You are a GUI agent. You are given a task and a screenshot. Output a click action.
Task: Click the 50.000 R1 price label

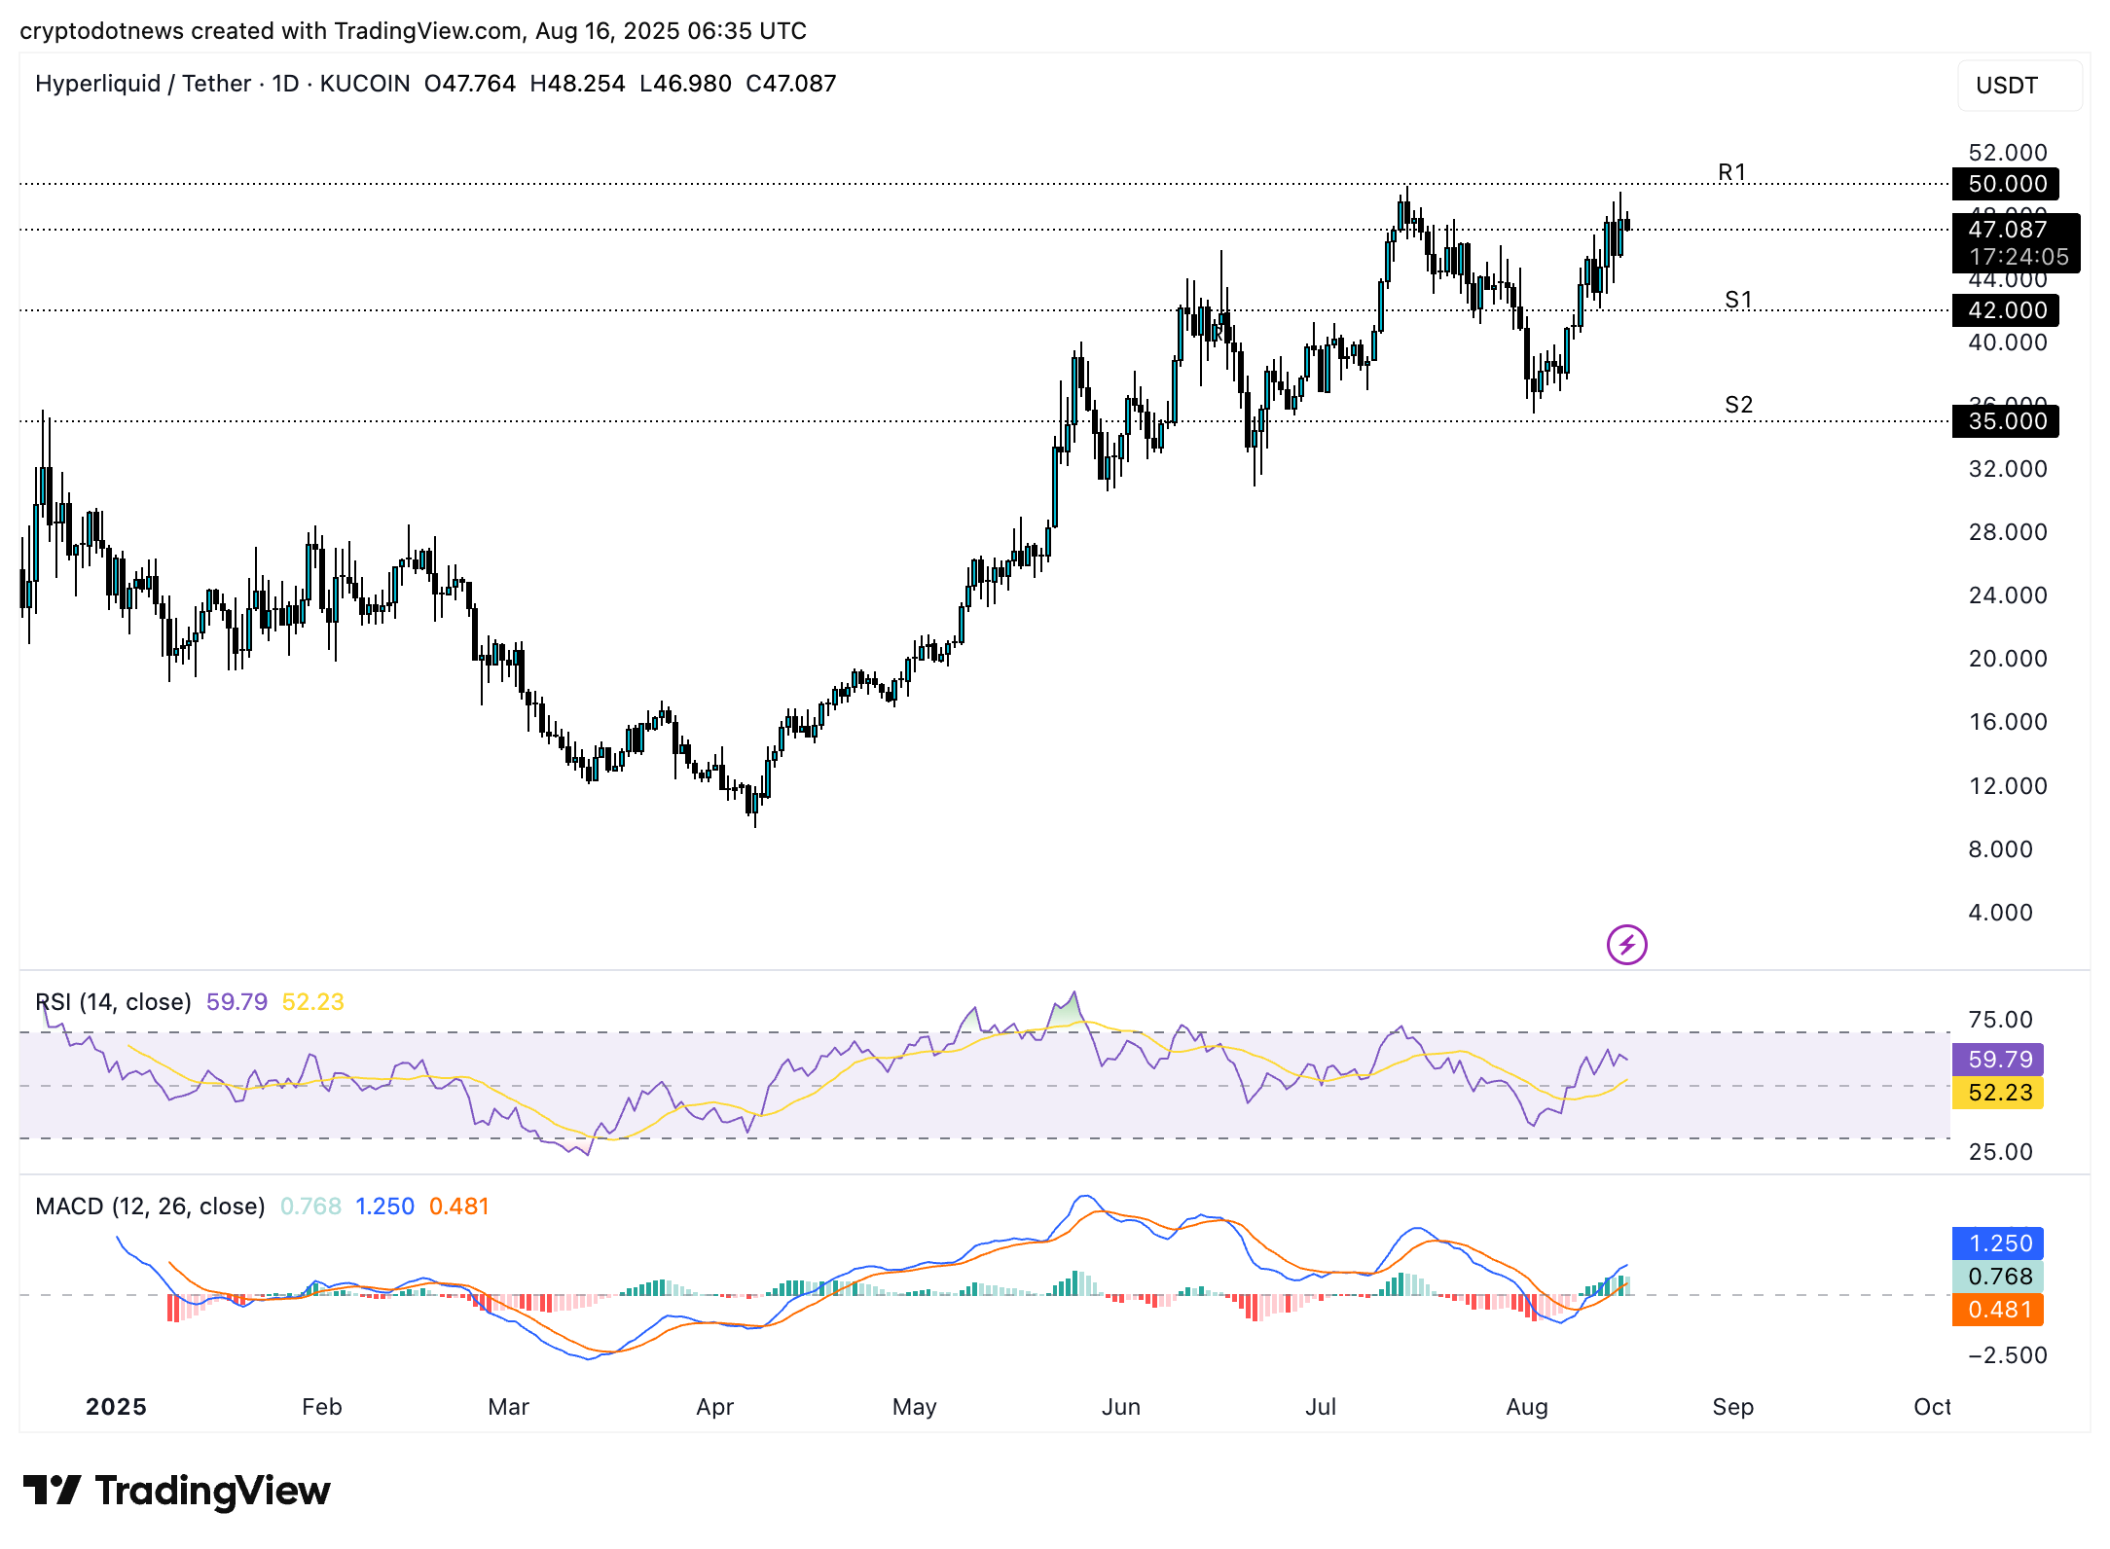click(x=2005, y=184)
